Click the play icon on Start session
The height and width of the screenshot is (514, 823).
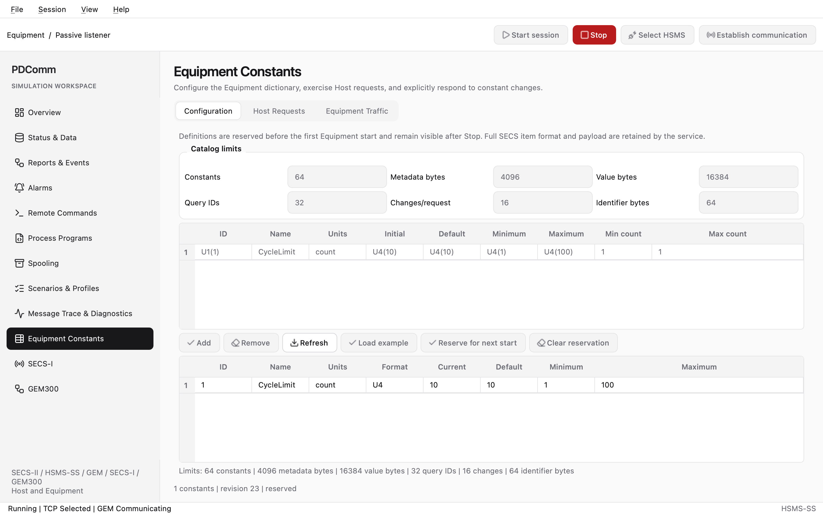tap(506, 35)
